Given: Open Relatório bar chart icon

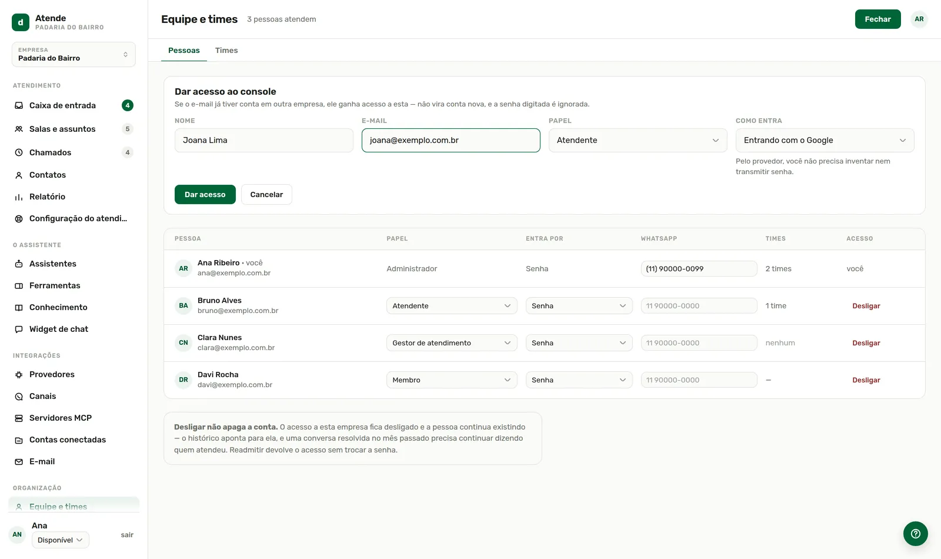Looking at the screenshot, I should 19,197.
